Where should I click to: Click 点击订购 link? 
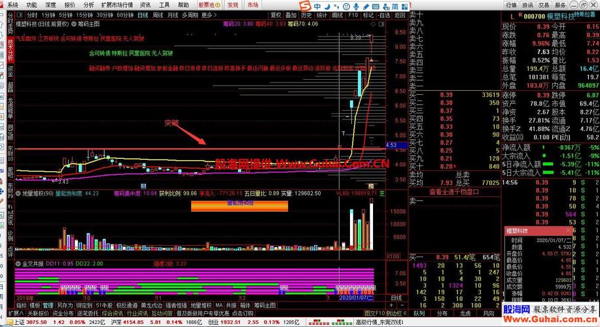(243, 313)
